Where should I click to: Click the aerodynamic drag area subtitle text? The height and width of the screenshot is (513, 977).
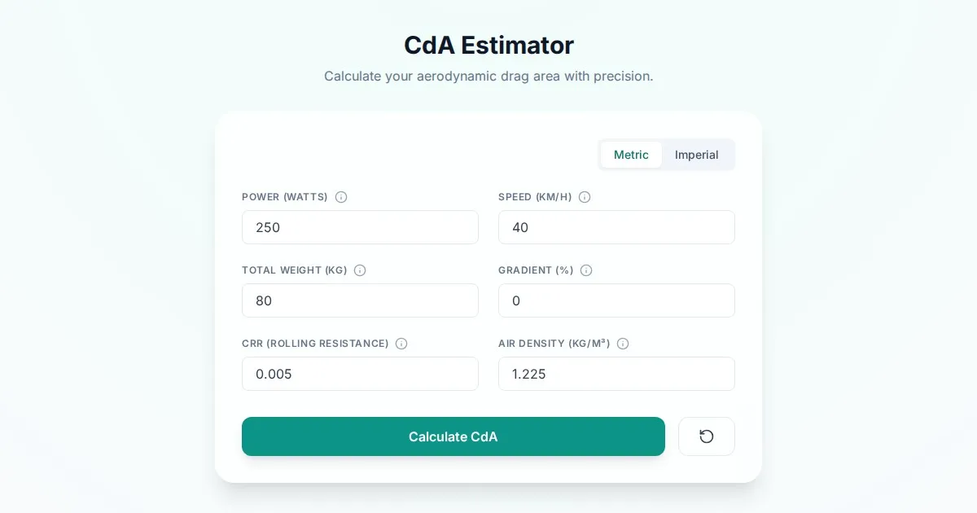[488, 76]
